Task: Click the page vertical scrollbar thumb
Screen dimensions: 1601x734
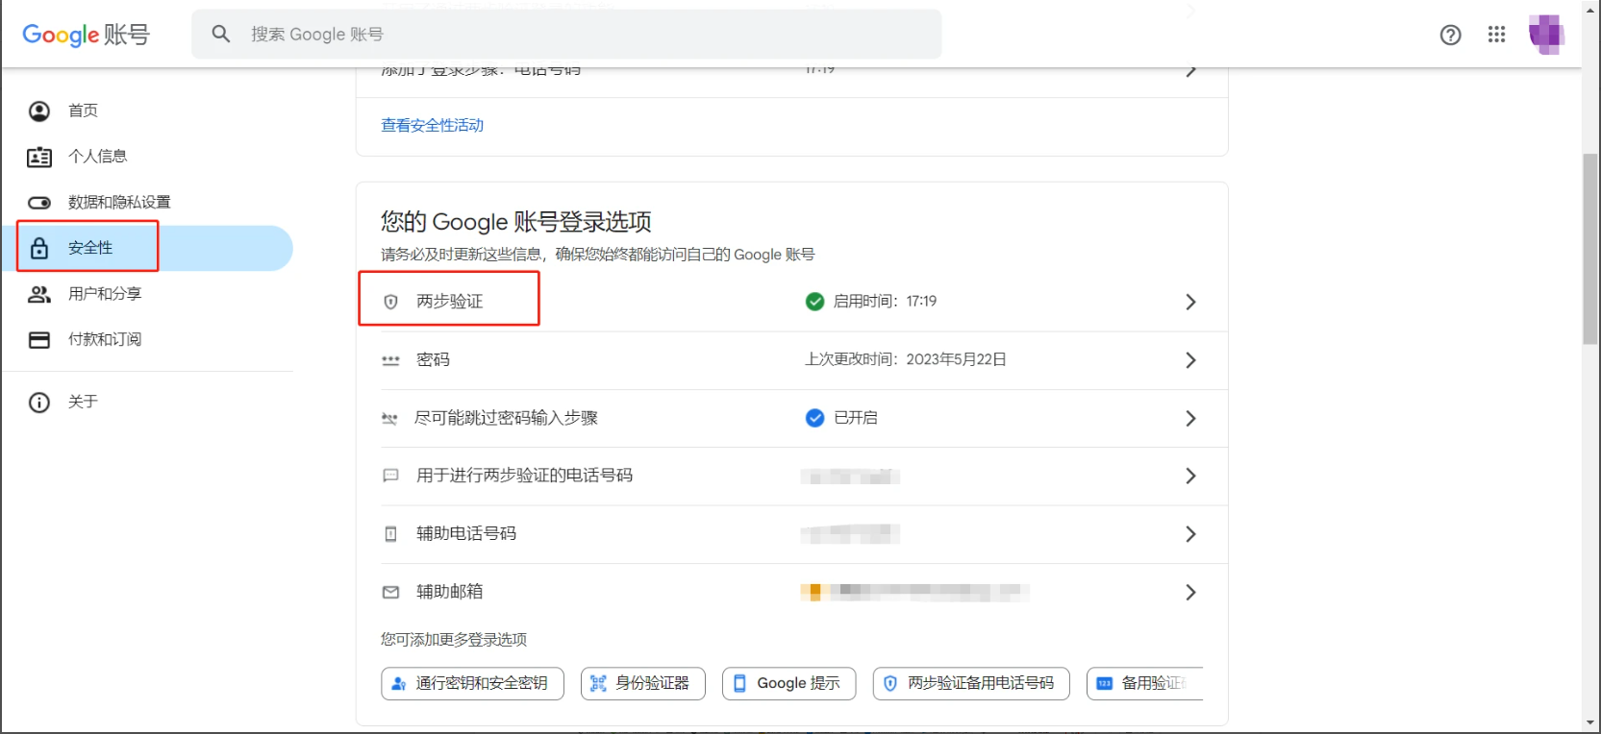Action: 1590,249
